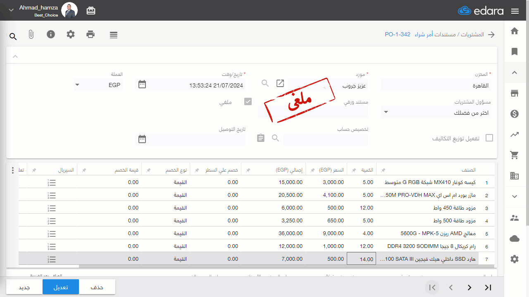Open the dollar accounting icon in the sidebar
The height and width of the screenshot is (297, 529).
(x=515, y=114)
